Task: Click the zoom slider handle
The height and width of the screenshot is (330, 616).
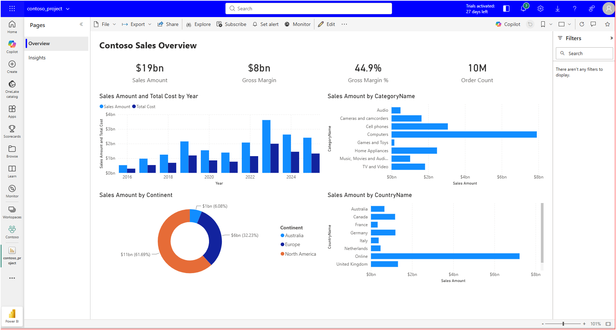Action: click(563, 324)
